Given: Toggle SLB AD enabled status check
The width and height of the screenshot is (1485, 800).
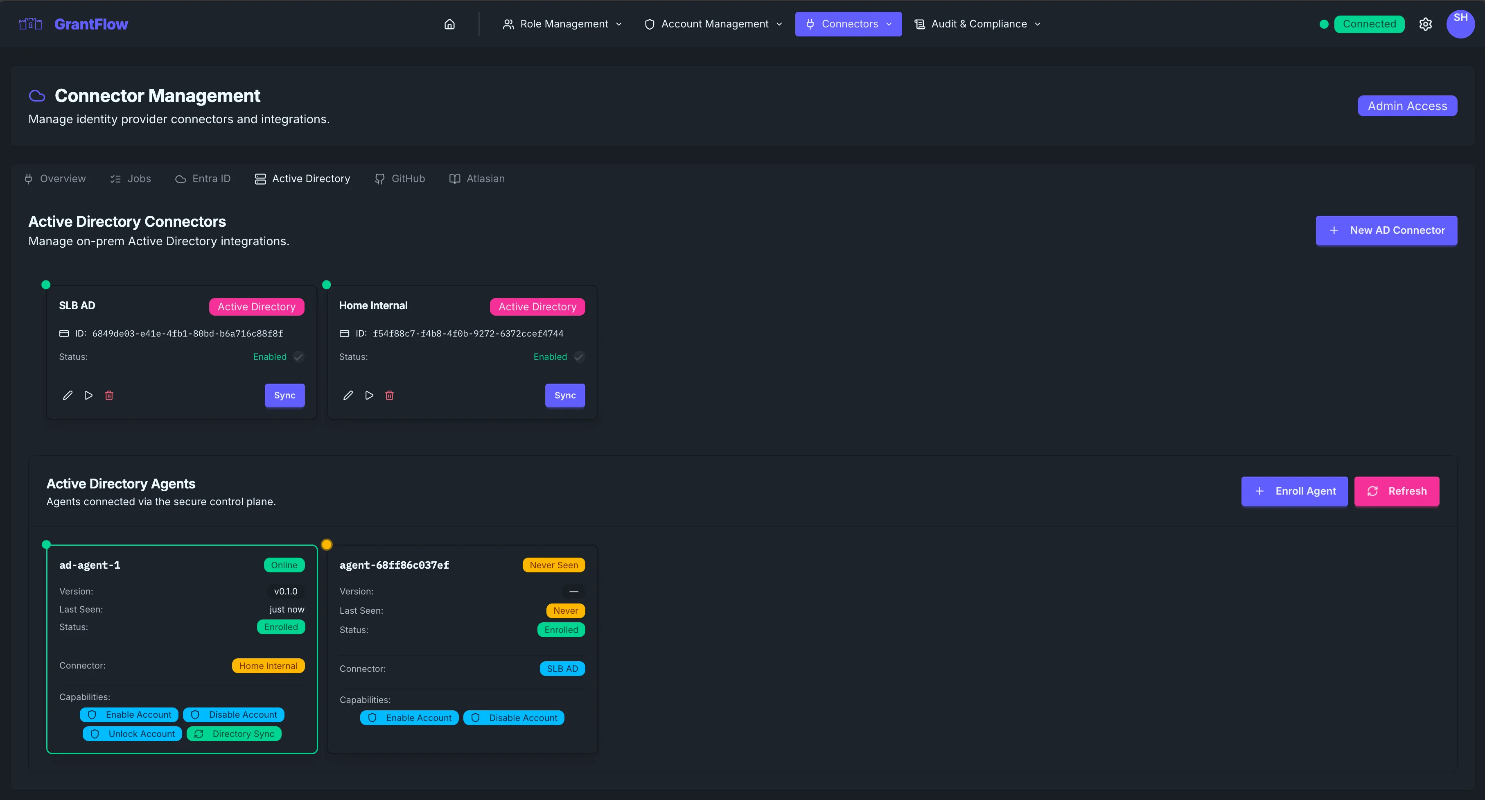Looking at the screenshot, I should pyautogui.click(x=298, y=357).
